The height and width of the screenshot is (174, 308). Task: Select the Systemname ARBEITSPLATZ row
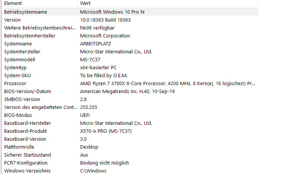131,43
